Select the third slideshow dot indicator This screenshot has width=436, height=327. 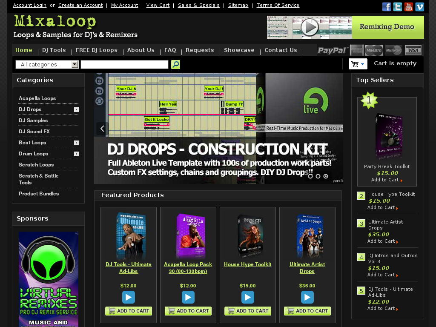[326, 176]
